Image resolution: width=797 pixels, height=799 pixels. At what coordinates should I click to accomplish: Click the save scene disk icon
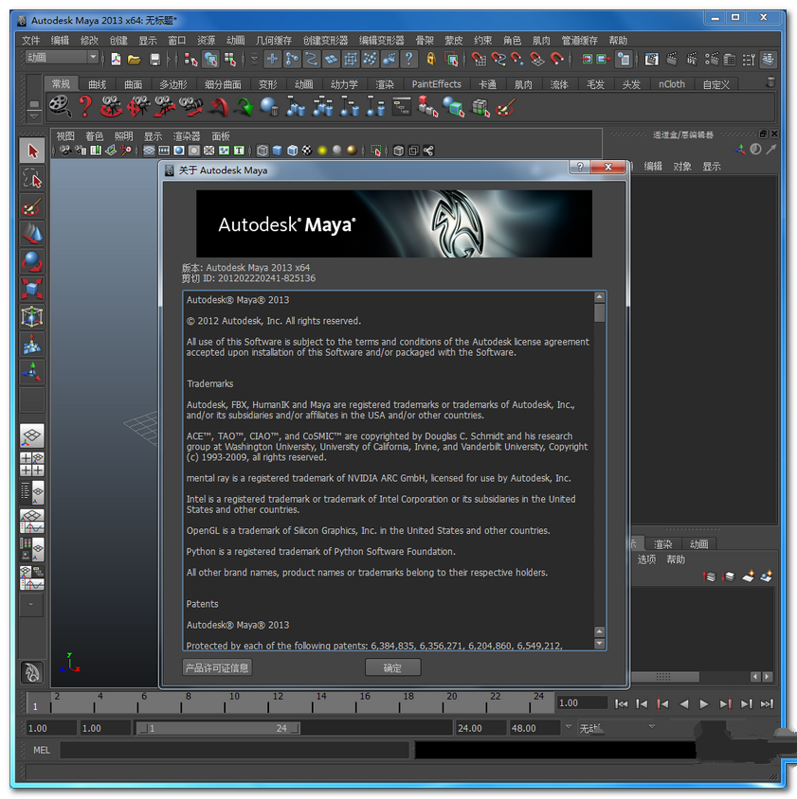pos(155,60)
